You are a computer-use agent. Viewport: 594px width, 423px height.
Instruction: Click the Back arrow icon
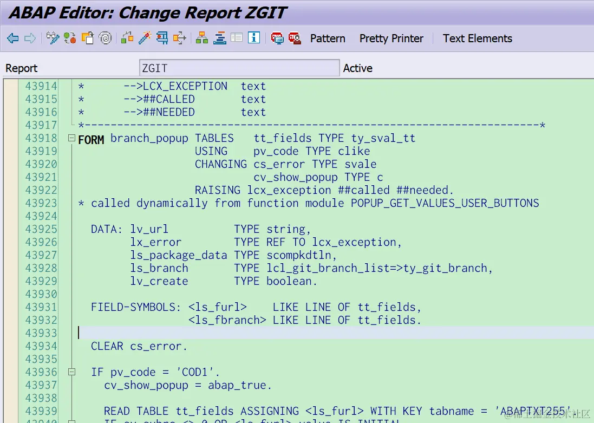pos(12,38)
